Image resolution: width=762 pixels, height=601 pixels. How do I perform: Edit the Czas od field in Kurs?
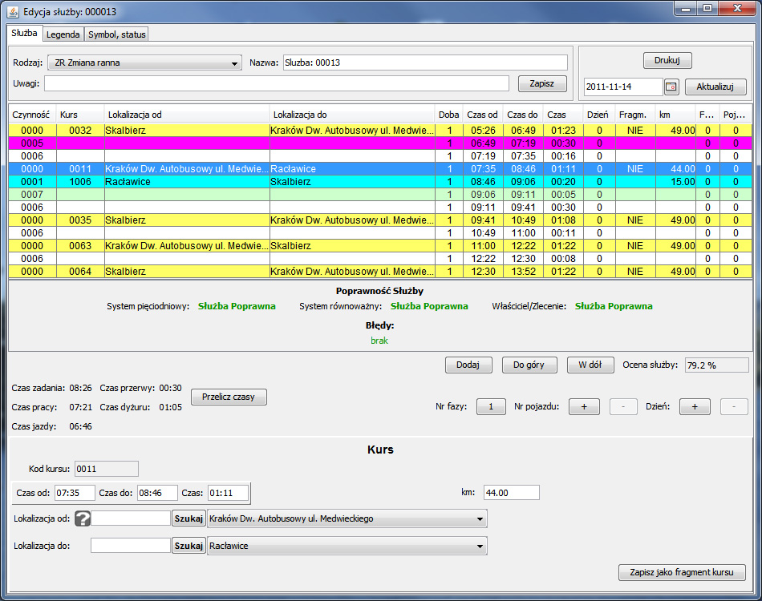[x=75, y=493]
